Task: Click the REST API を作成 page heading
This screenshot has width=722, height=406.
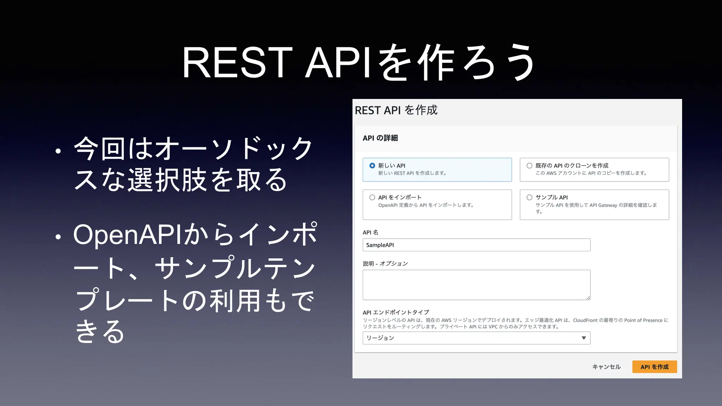Action: tap(396, 110)
